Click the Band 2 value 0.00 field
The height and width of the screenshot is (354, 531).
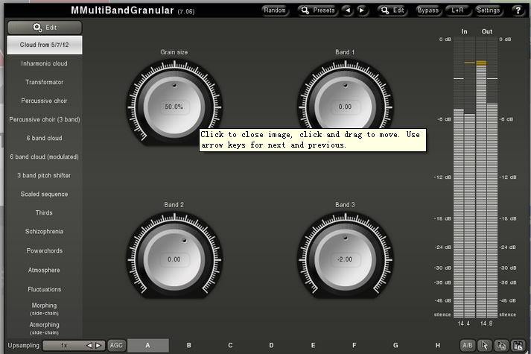click(174, 259)
